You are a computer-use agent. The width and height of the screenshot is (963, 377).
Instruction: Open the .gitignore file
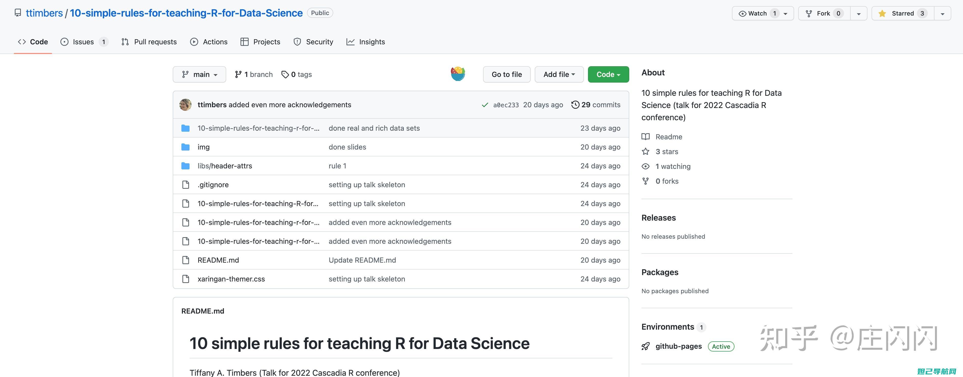(x=213, y=185)
